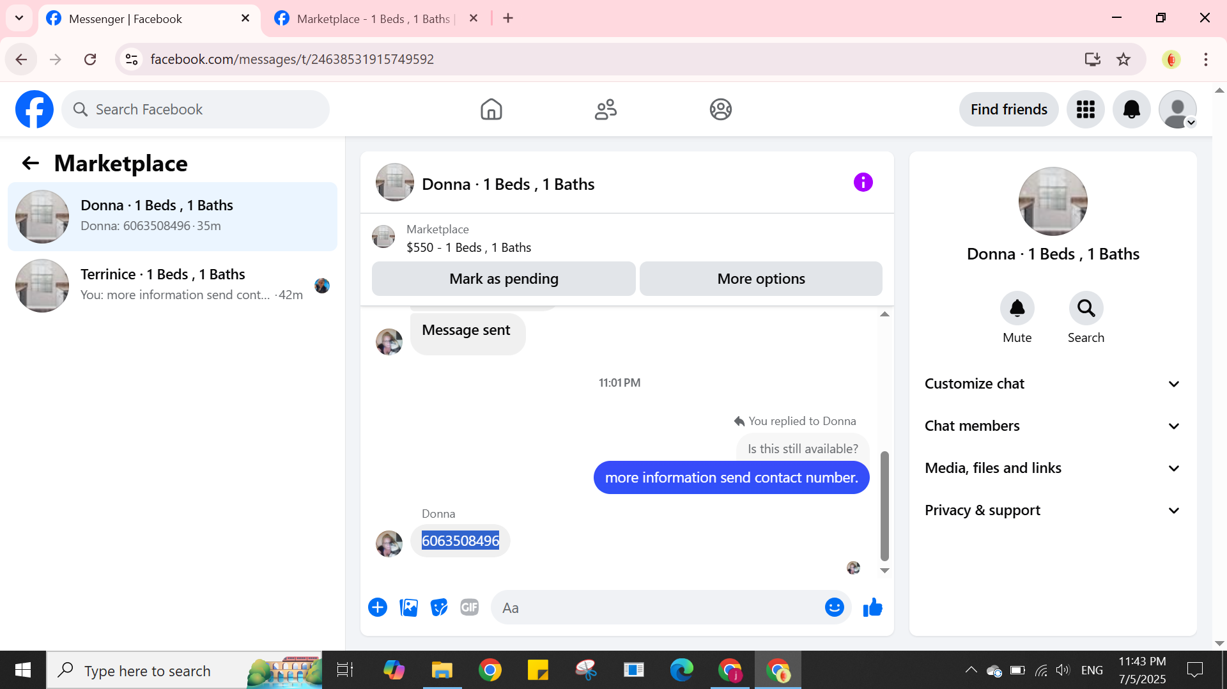Click the Search Facebook field
This screenshot has width=1227, height=689.
point(196,109)
